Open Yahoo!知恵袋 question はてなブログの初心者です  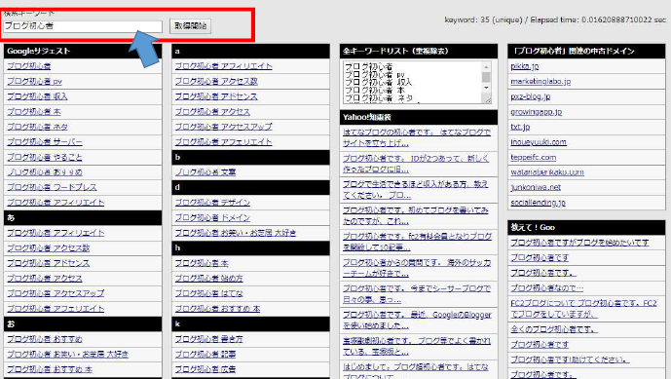(417, 137)
